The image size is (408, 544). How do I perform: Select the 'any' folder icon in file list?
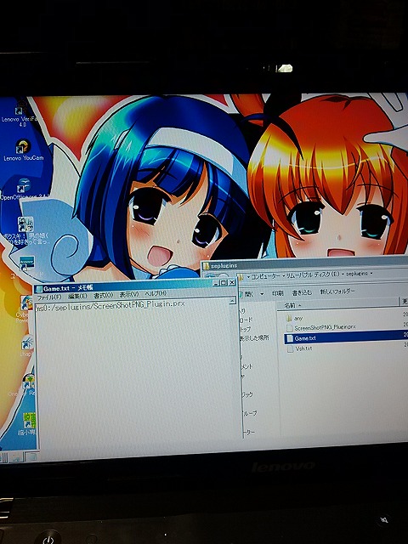point(289,318)
